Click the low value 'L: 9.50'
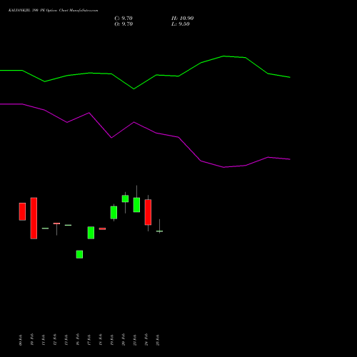Screen dimensions: 357x357 pyautogui.click(x=181, y=24)
